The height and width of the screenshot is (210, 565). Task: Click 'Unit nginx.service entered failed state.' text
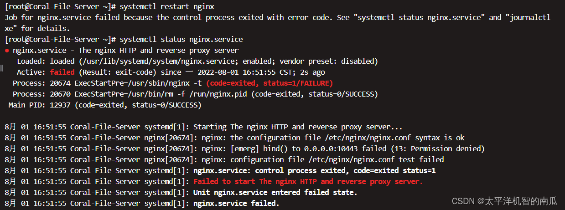(275, 193)
